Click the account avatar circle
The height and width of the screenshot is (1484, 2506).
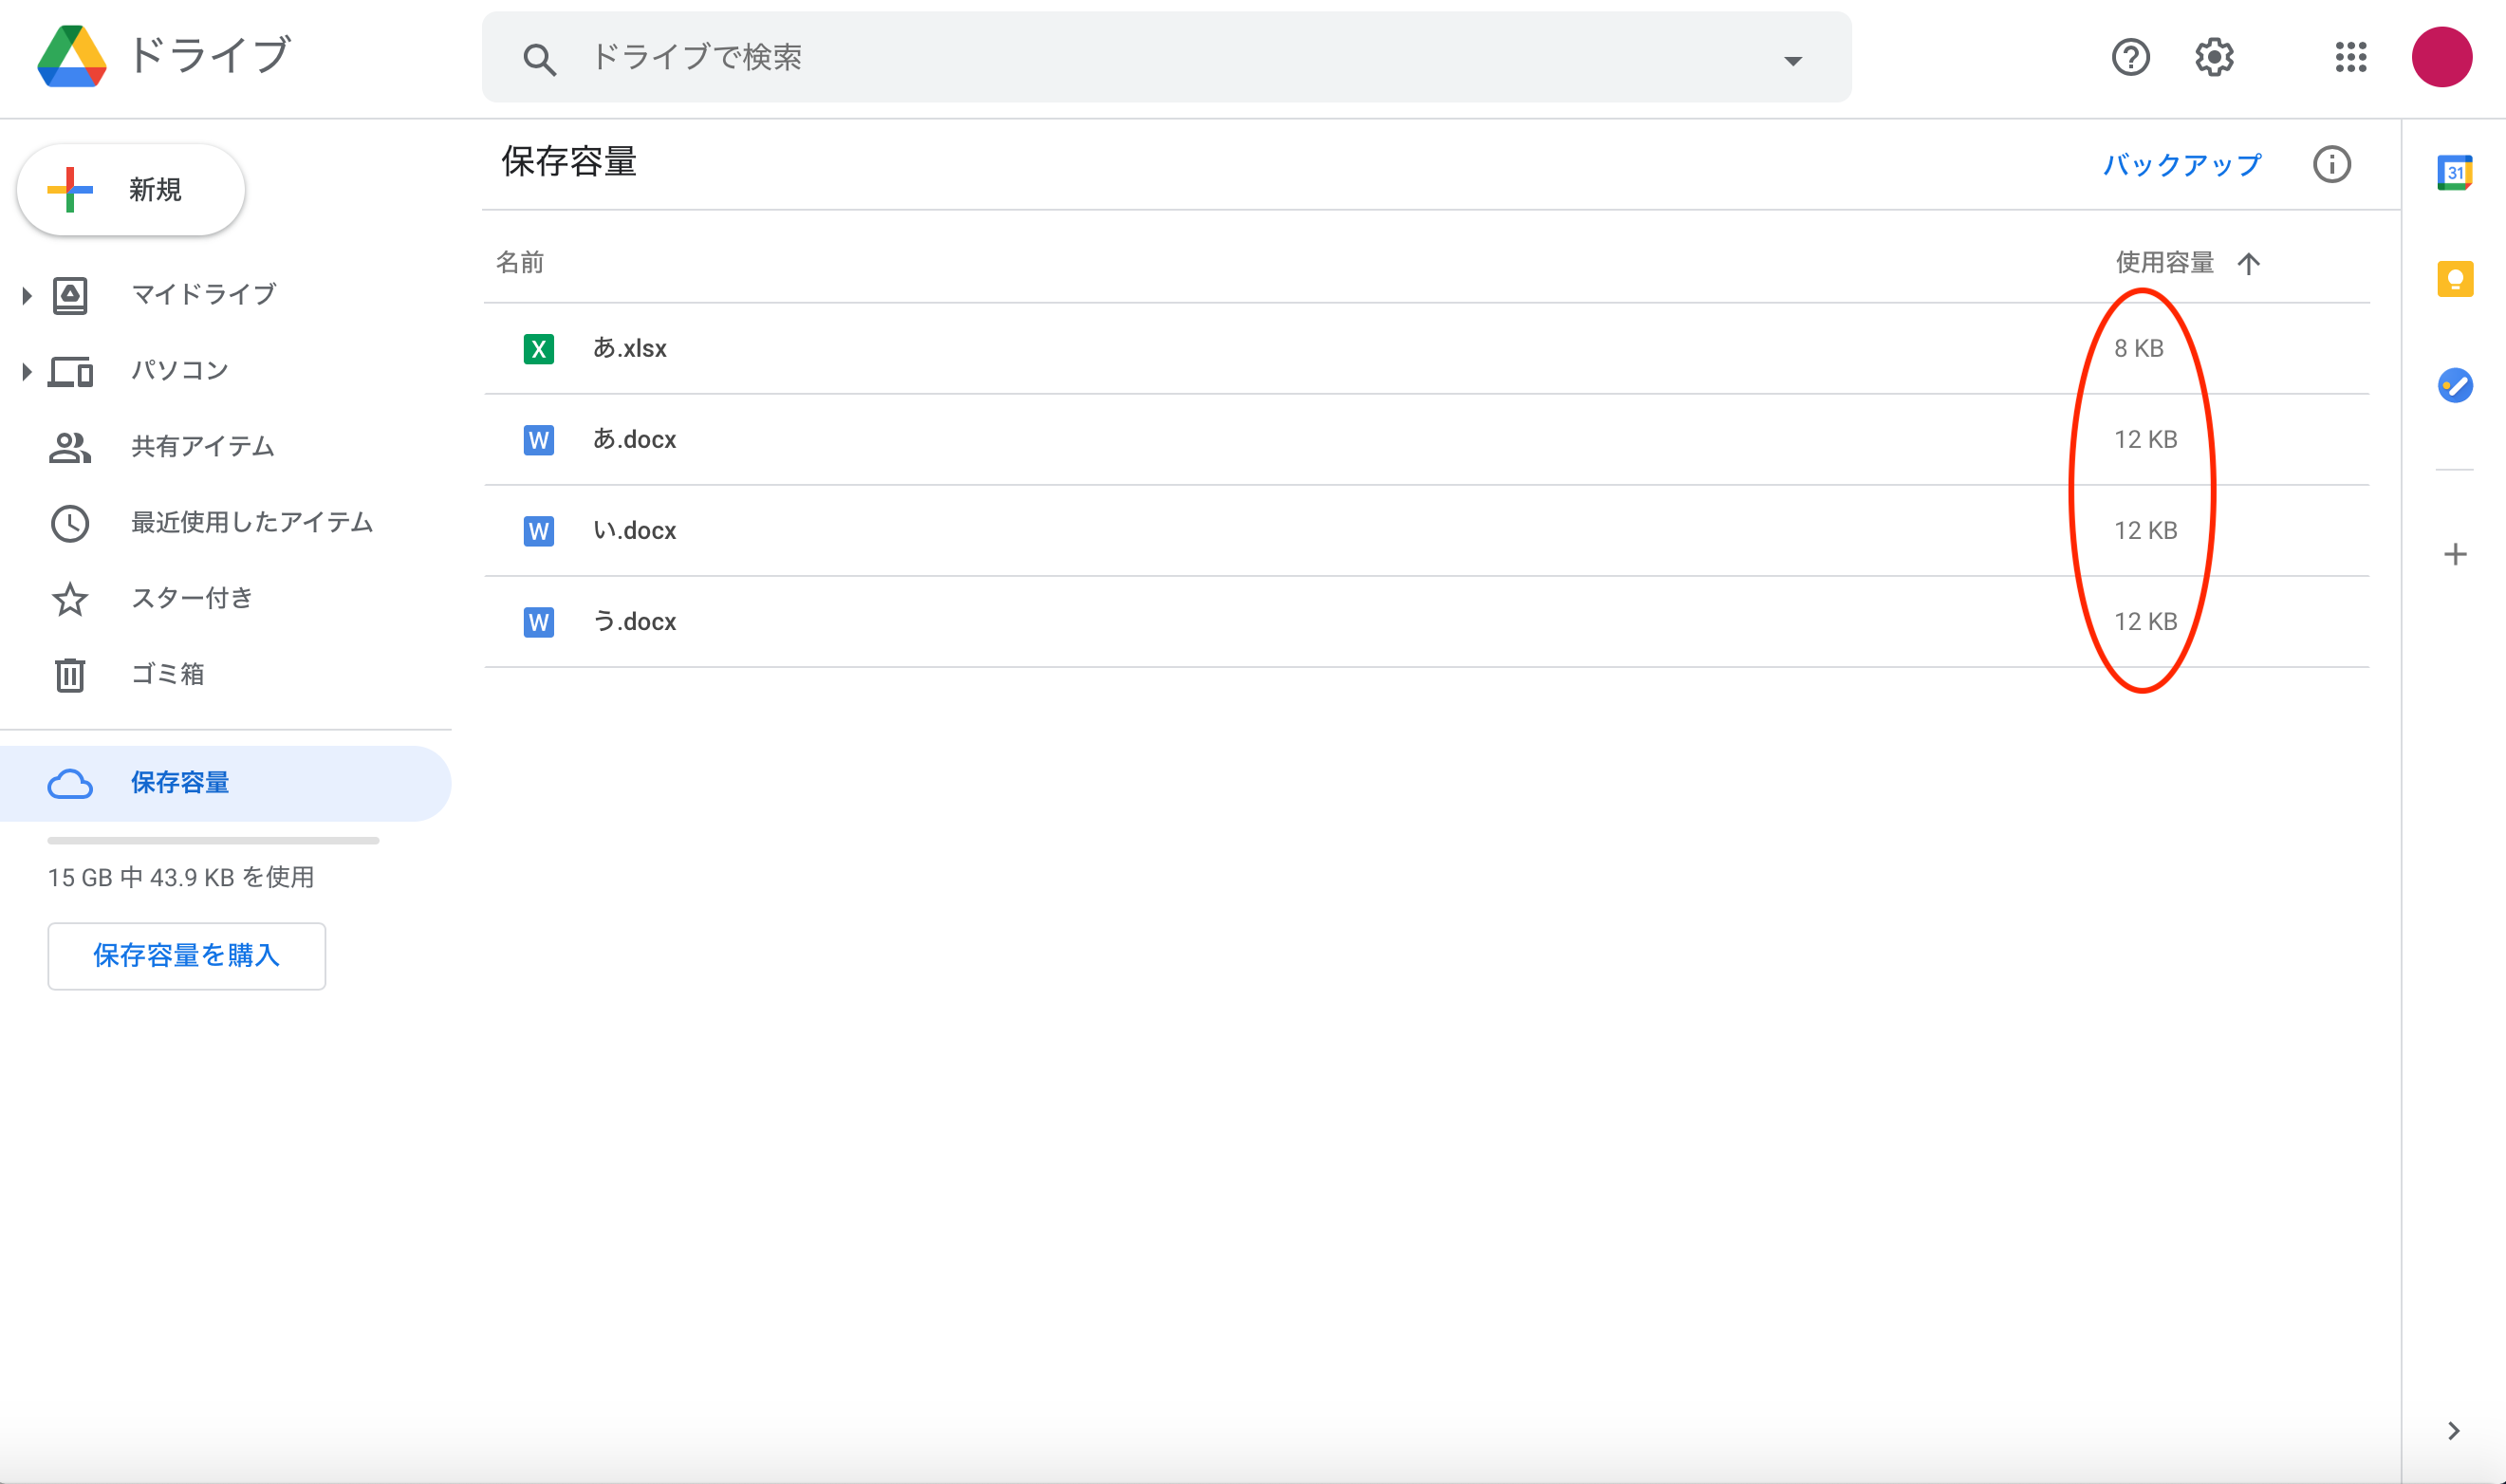(2441, 57)
